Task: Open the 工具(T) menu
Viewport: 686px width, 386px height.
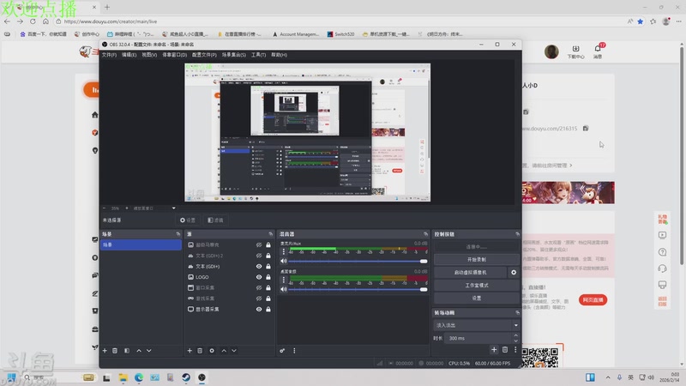Action: pos(258,55)
